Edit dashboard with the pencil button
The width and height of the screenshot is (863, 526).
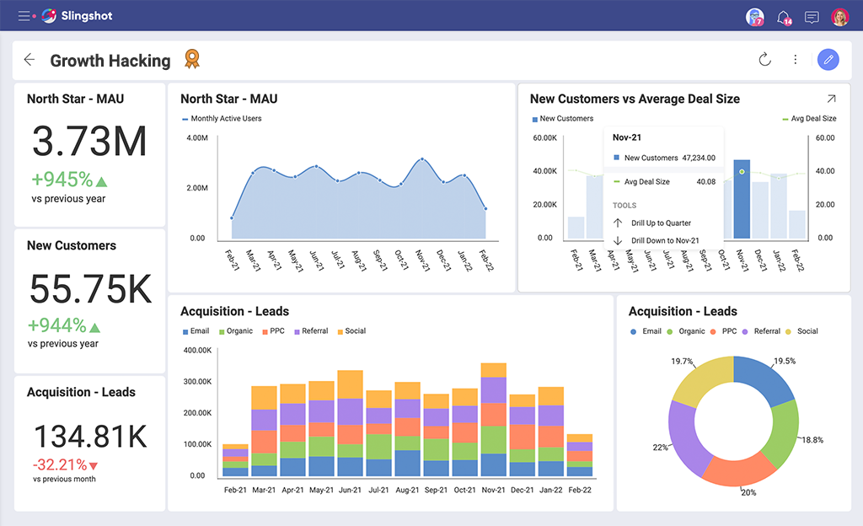pos(828,60)
